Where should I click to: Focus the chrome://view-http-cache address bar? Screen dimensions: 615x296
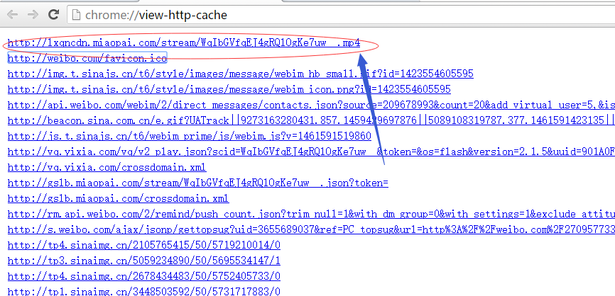tap(341, 16)
